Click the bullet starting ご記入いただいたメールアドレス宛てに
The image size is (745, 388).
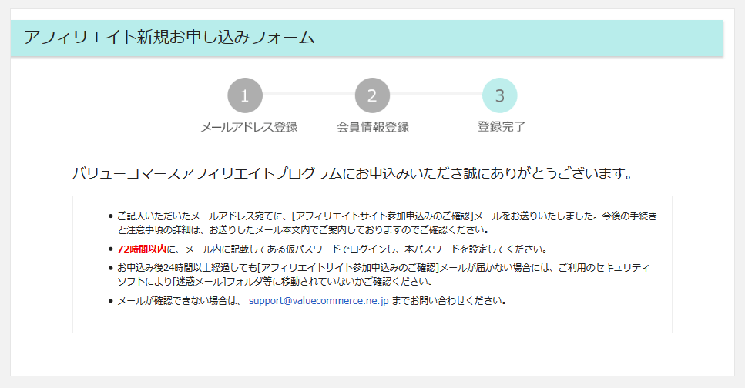coord(387,222)
